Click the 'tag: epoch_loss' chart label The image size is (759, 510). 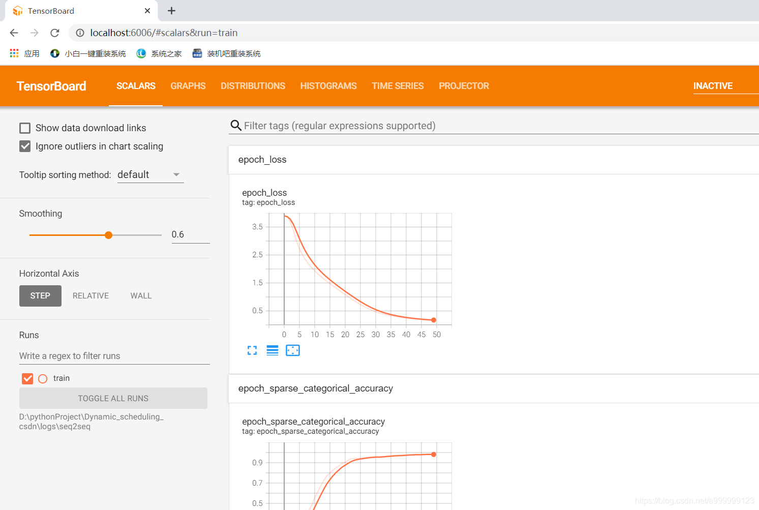tap(268, 202)
